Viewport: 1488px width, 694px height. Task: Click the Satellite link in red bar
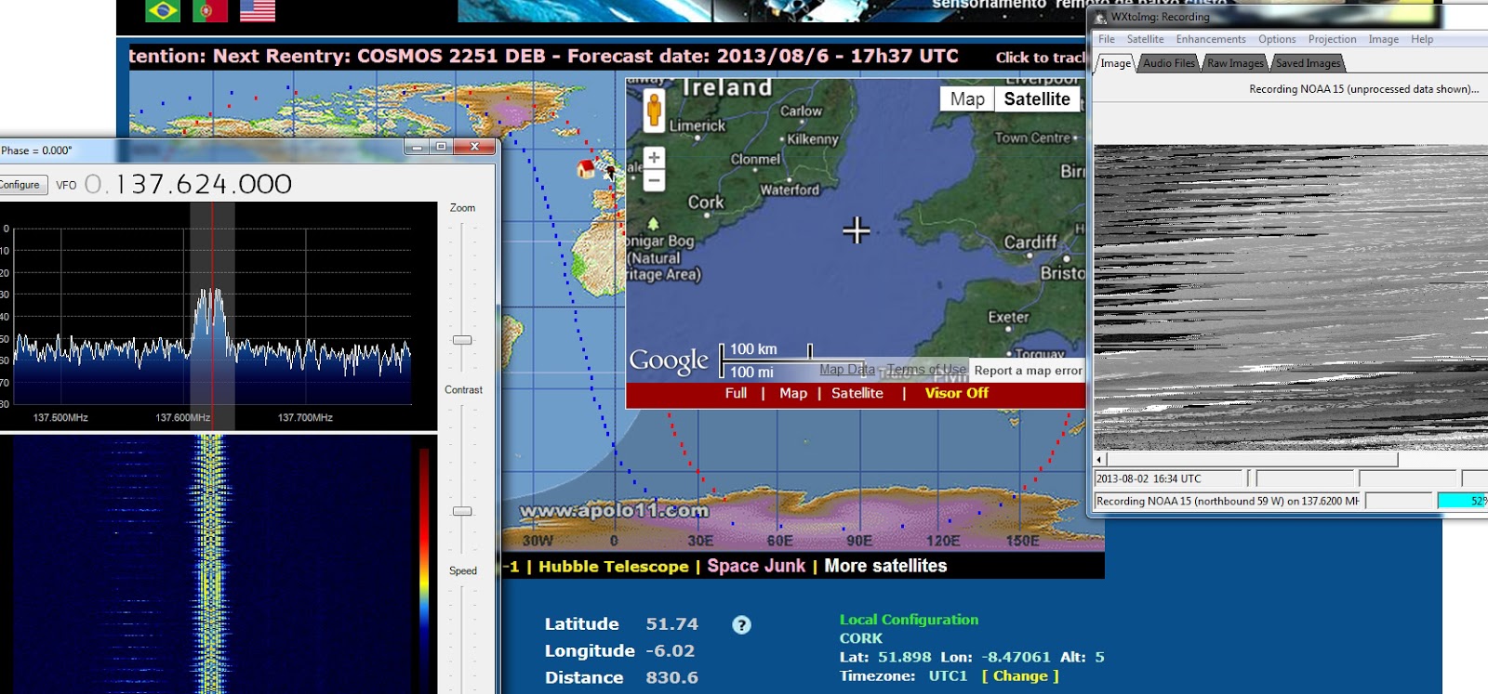[857, 393]
